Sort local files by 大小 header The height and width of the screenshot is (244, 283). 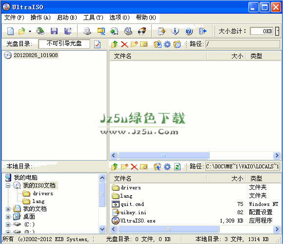coord(226,179)
